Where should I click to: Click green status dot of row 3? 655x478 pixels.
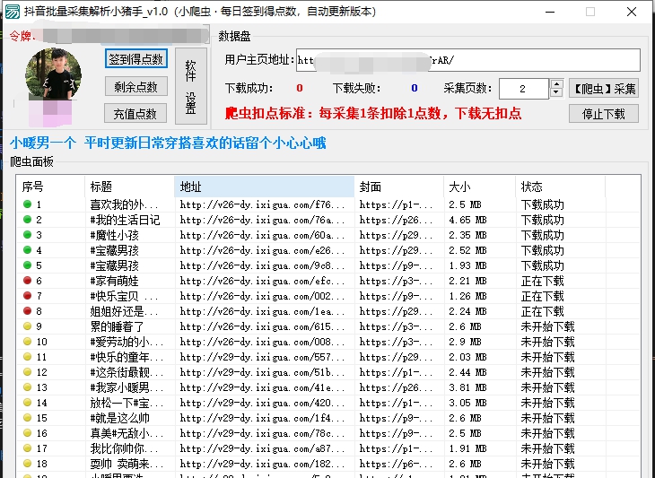click(x=28, y=235)
